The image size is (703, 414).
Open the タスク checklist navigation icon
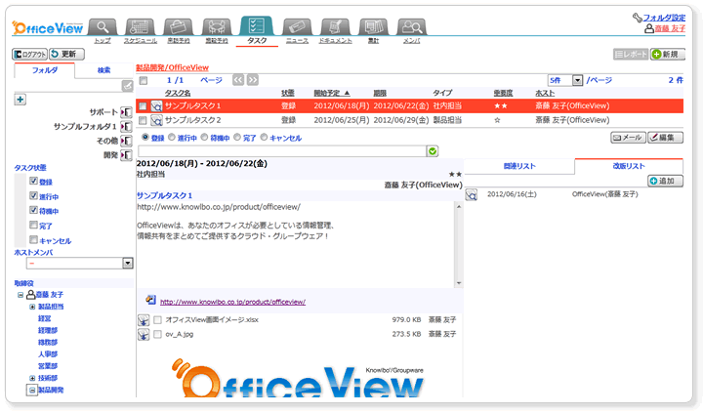tap(257, 26)
